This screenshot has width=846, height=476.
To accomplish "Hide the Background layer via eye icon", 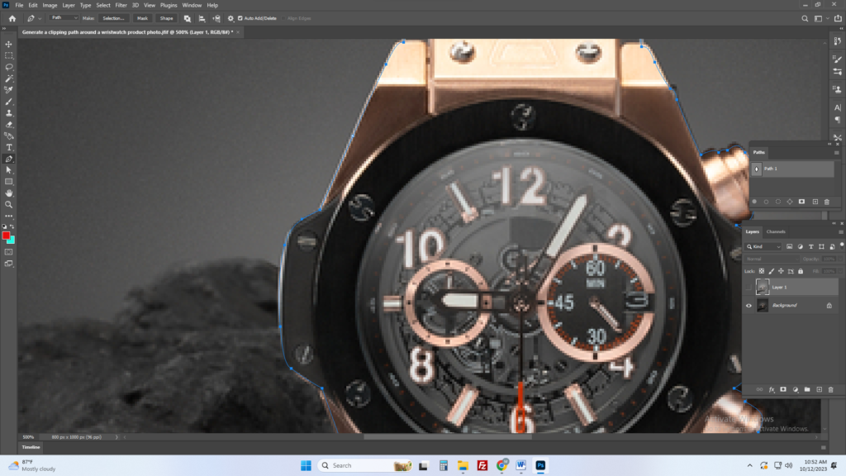I will click(749, 306).
